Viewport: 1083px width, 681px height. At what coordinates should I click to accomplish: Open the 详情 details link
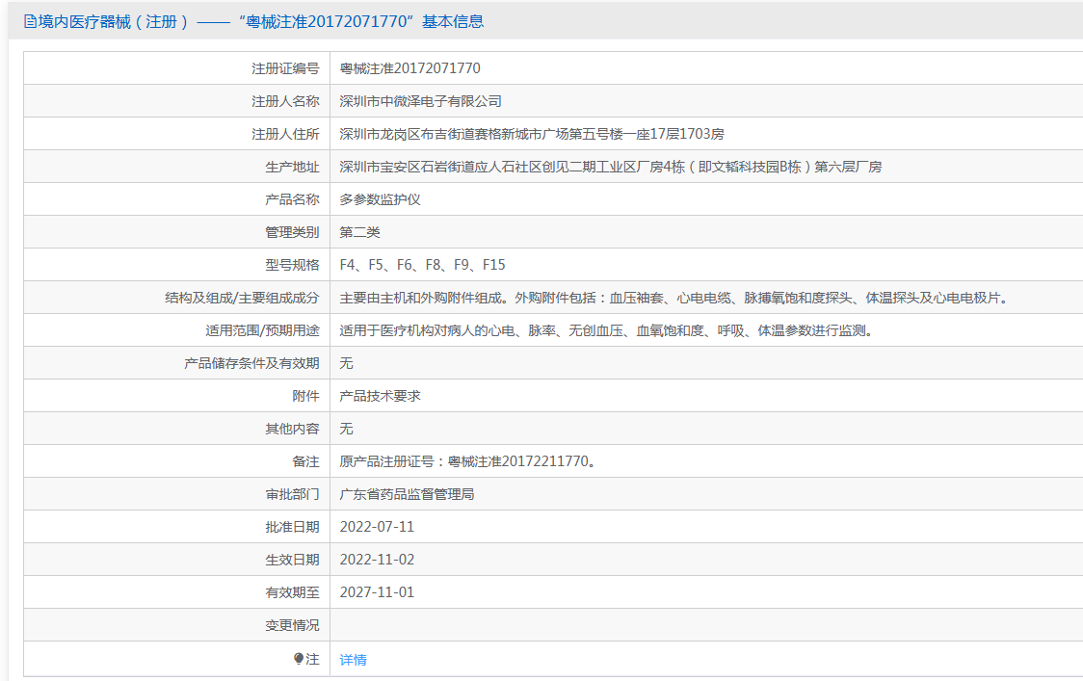(353, 660)
